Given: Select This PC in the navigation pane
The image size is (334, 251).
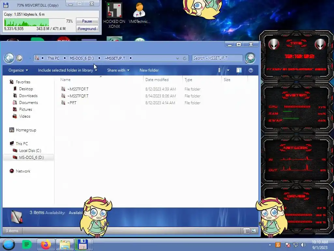Looking at the screenshot, I should (22, 144).
